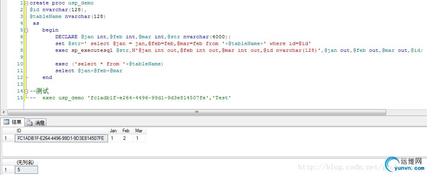Image resolution: width=427 pixels, height=175 pixels.
Task: Click the '@tableName nvarchar(128)' parameter line
Action: click(68, 17)
